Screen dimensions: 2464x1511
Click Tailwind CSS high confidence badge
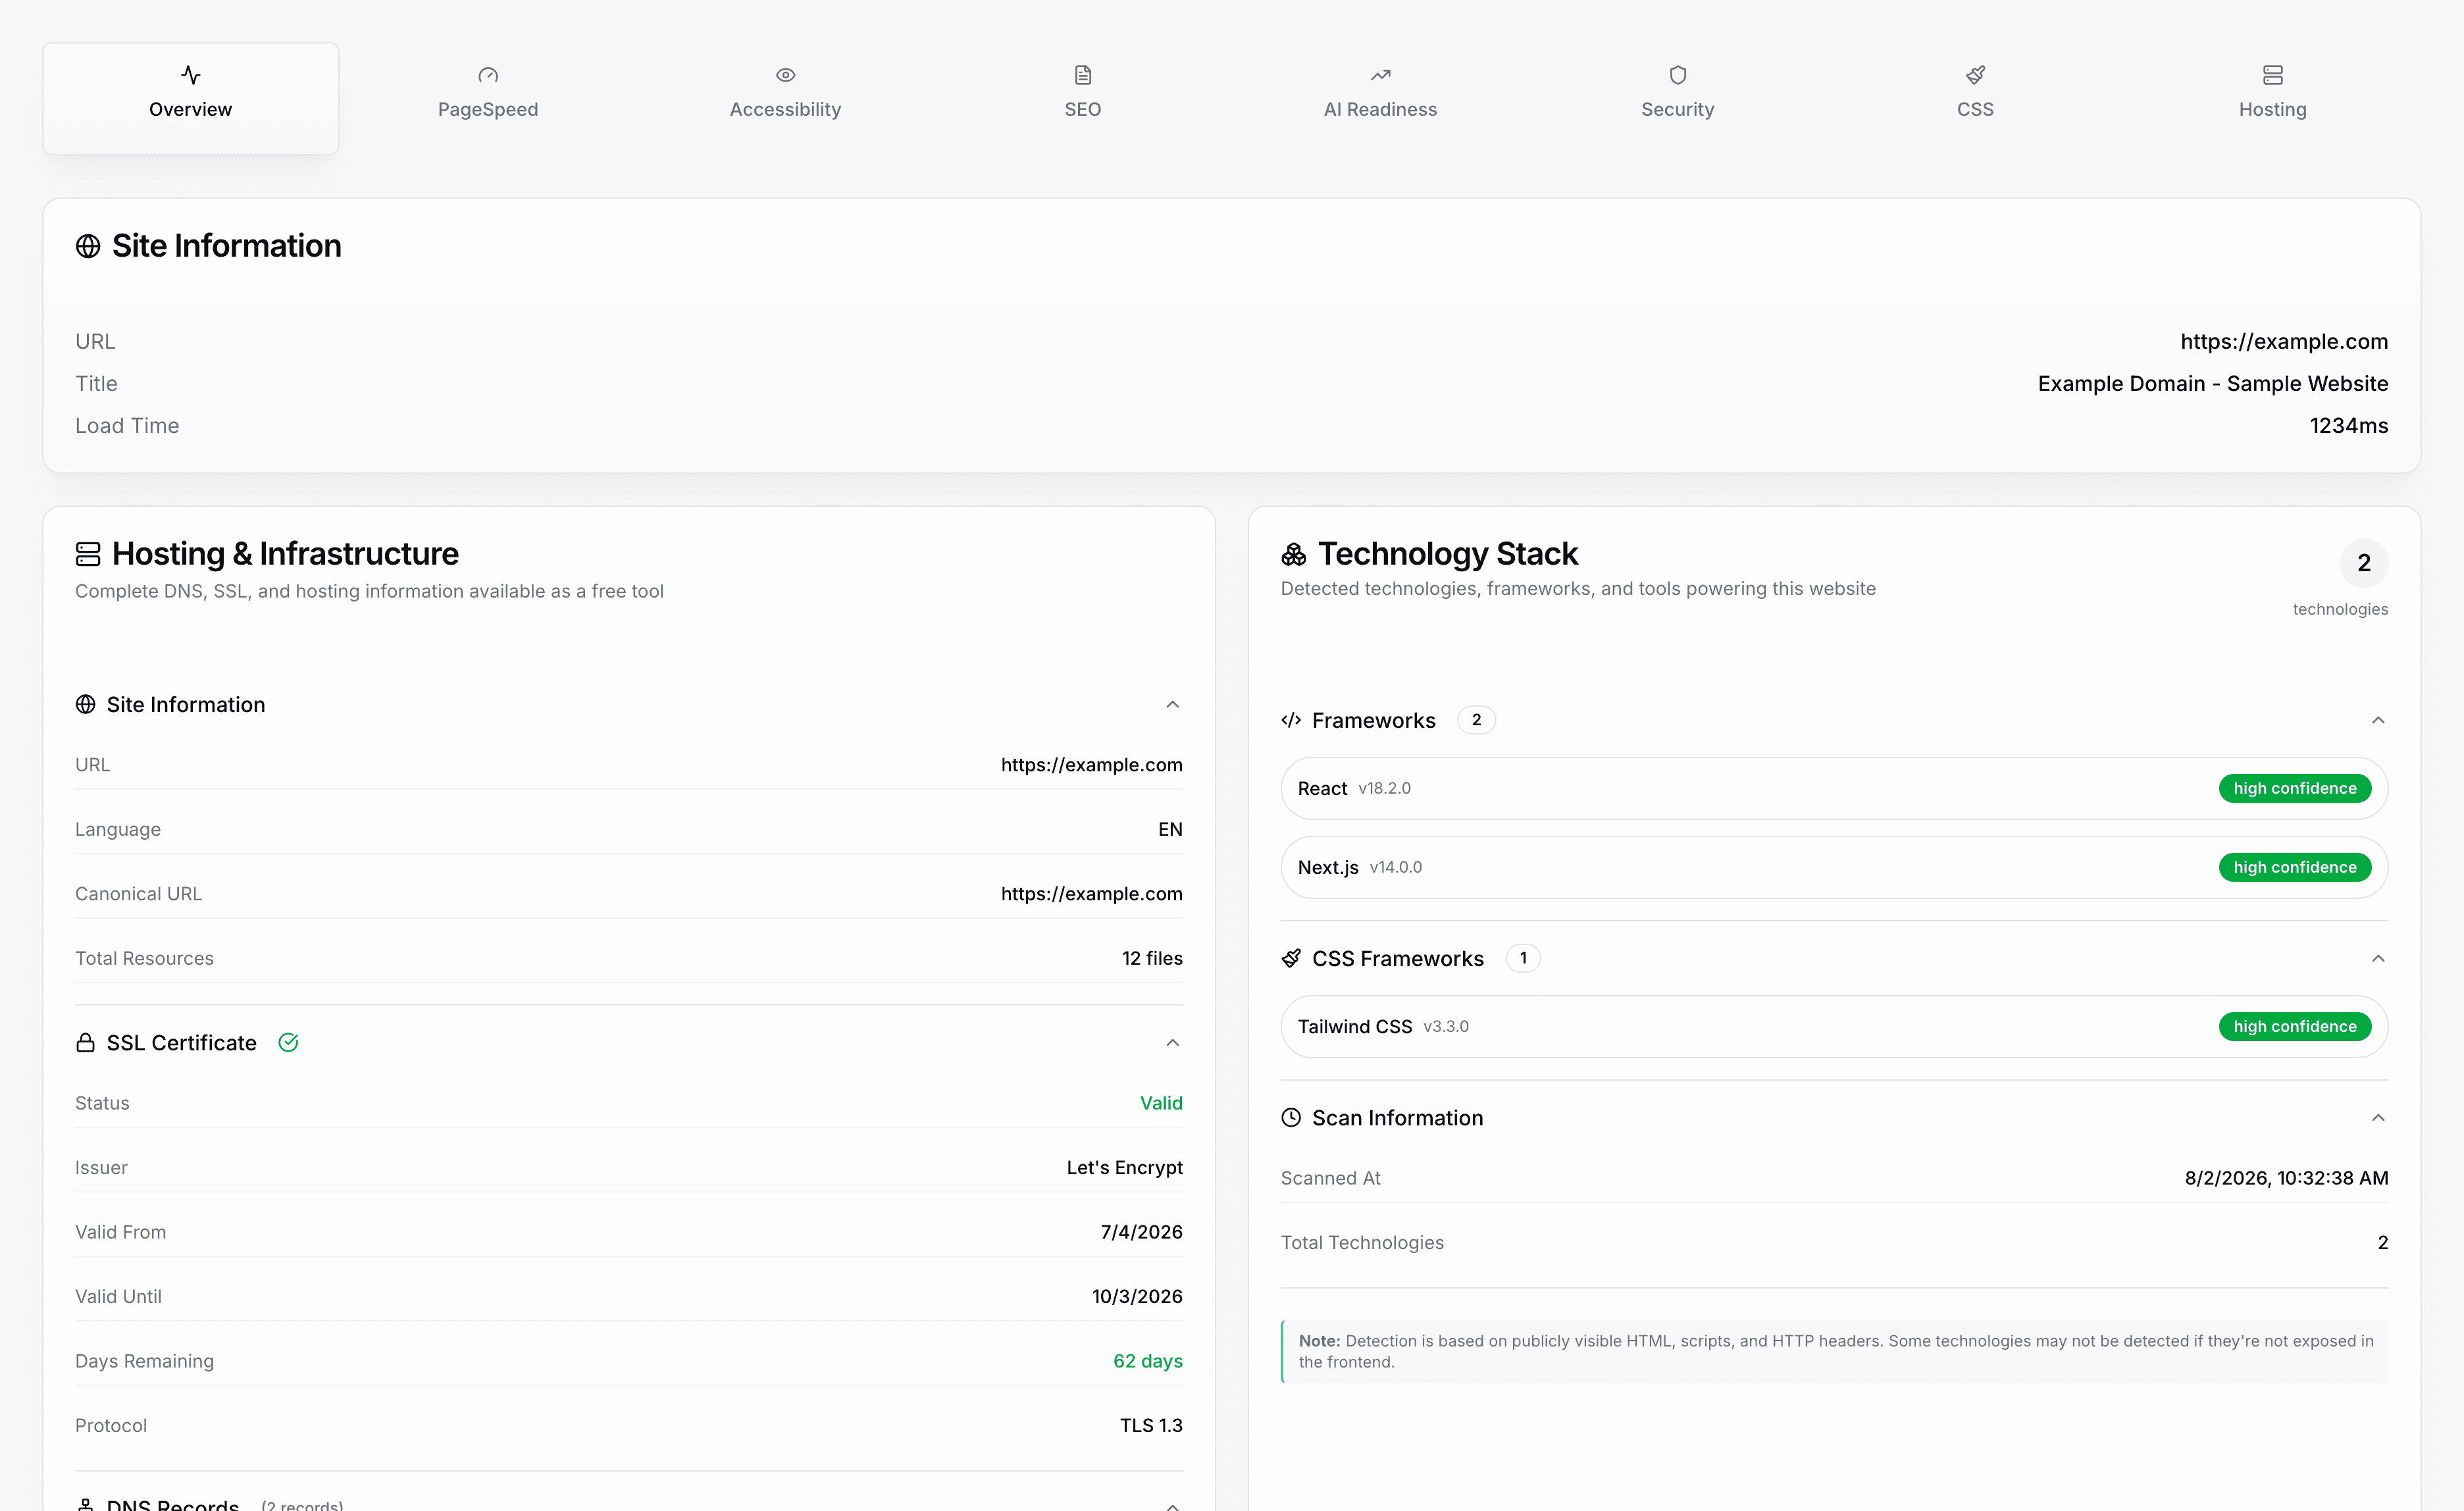[2294, 1026]
